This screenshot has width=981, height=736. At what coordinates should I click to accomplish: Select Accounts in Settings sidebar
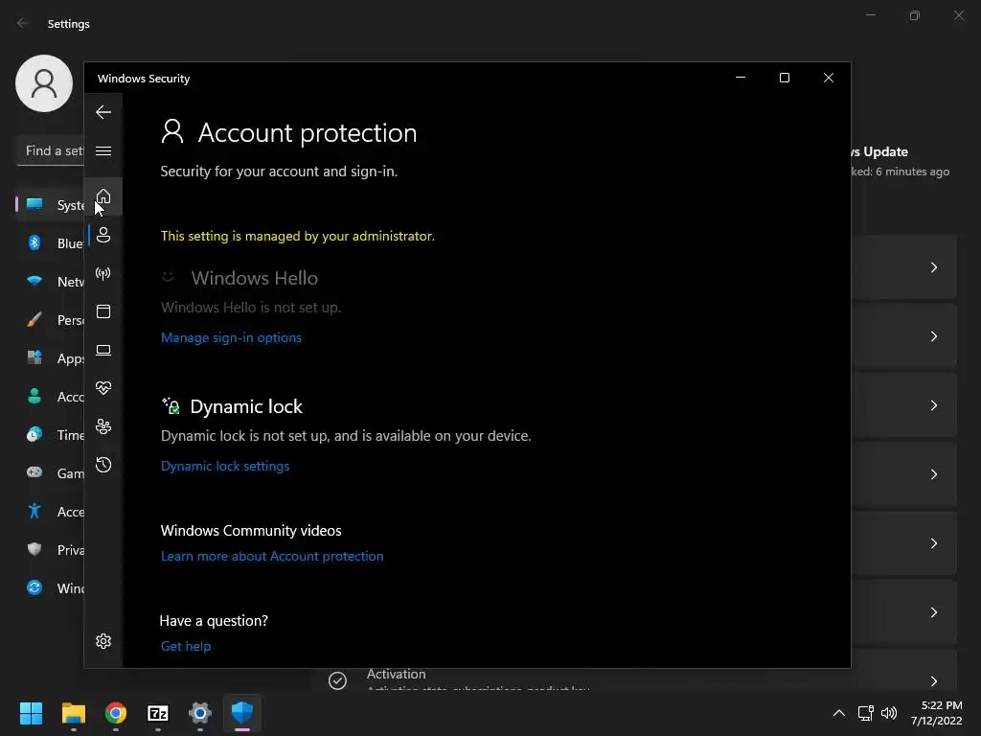click(50, 396)
